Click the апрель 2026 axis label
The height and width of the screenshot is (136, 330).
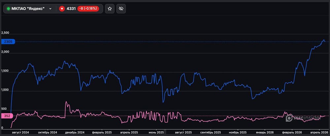320,132
